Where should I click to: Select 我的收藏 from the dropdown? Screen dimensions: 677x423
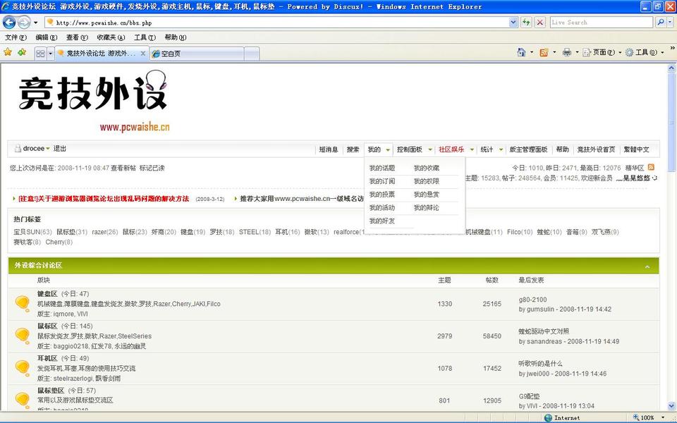point(426,168)
